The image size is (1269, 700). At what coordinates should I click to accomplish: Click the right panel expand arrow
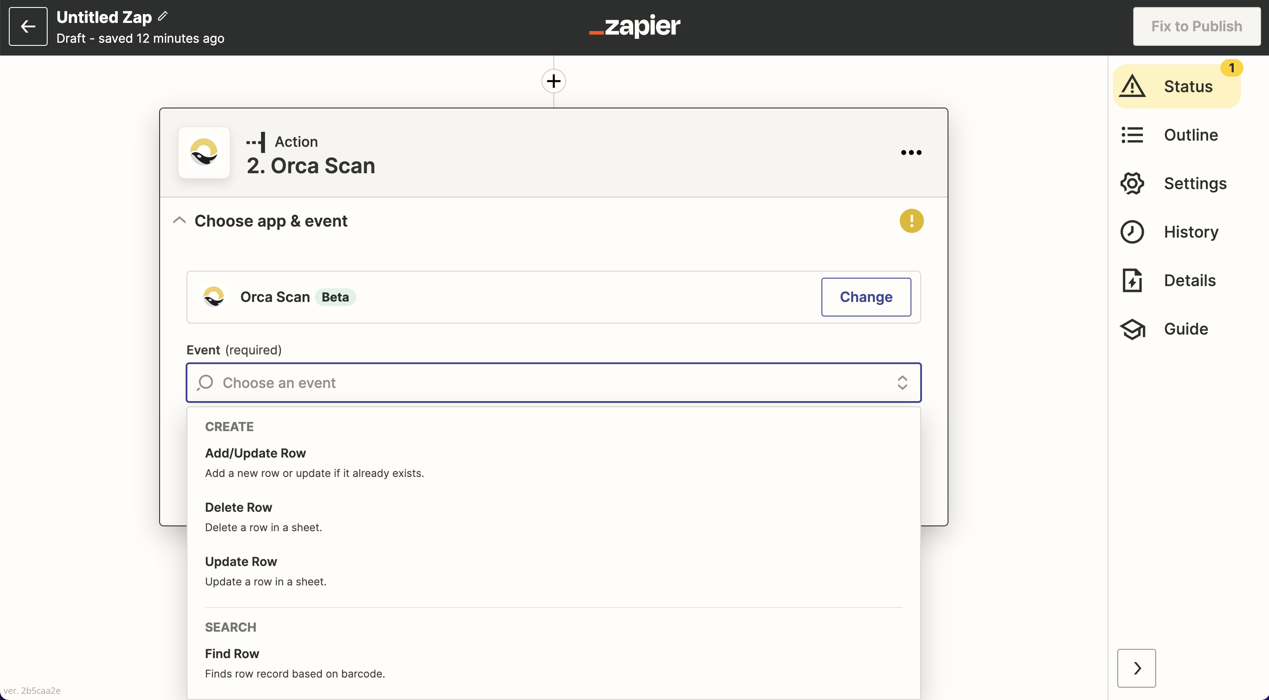click(x=1136, y=668)
